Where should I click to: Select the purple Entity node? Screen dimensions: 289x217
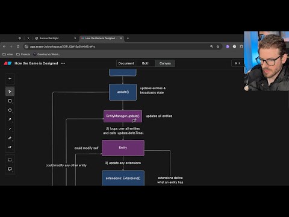click(x=123, y=148)
